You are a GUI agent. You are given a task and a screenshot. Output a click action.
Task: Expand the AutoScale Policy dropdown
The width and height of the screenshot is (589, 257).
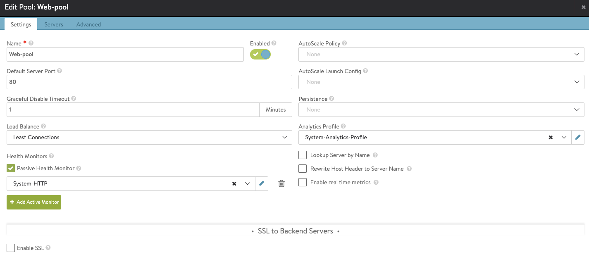[x=441, y=55]
